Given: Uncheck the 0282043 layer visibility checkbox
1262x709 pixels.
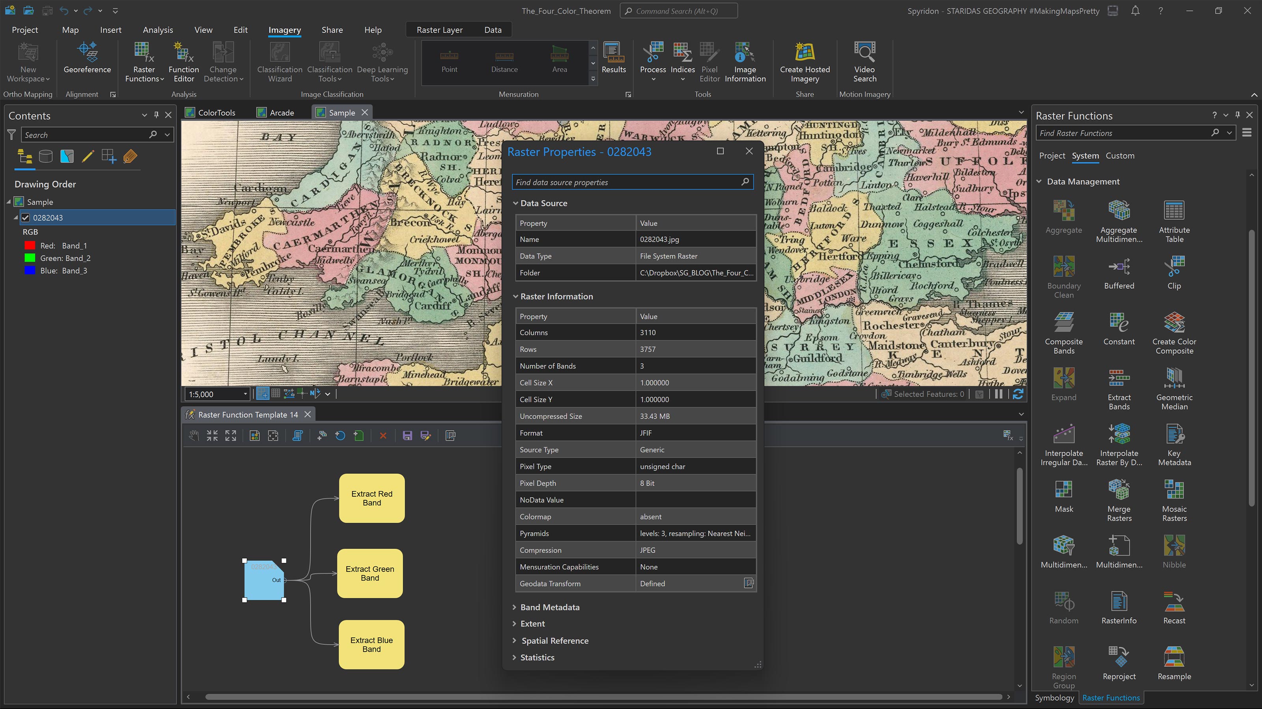Looking at the screenshot, I should pyautogui.click(x=26, y=218).
